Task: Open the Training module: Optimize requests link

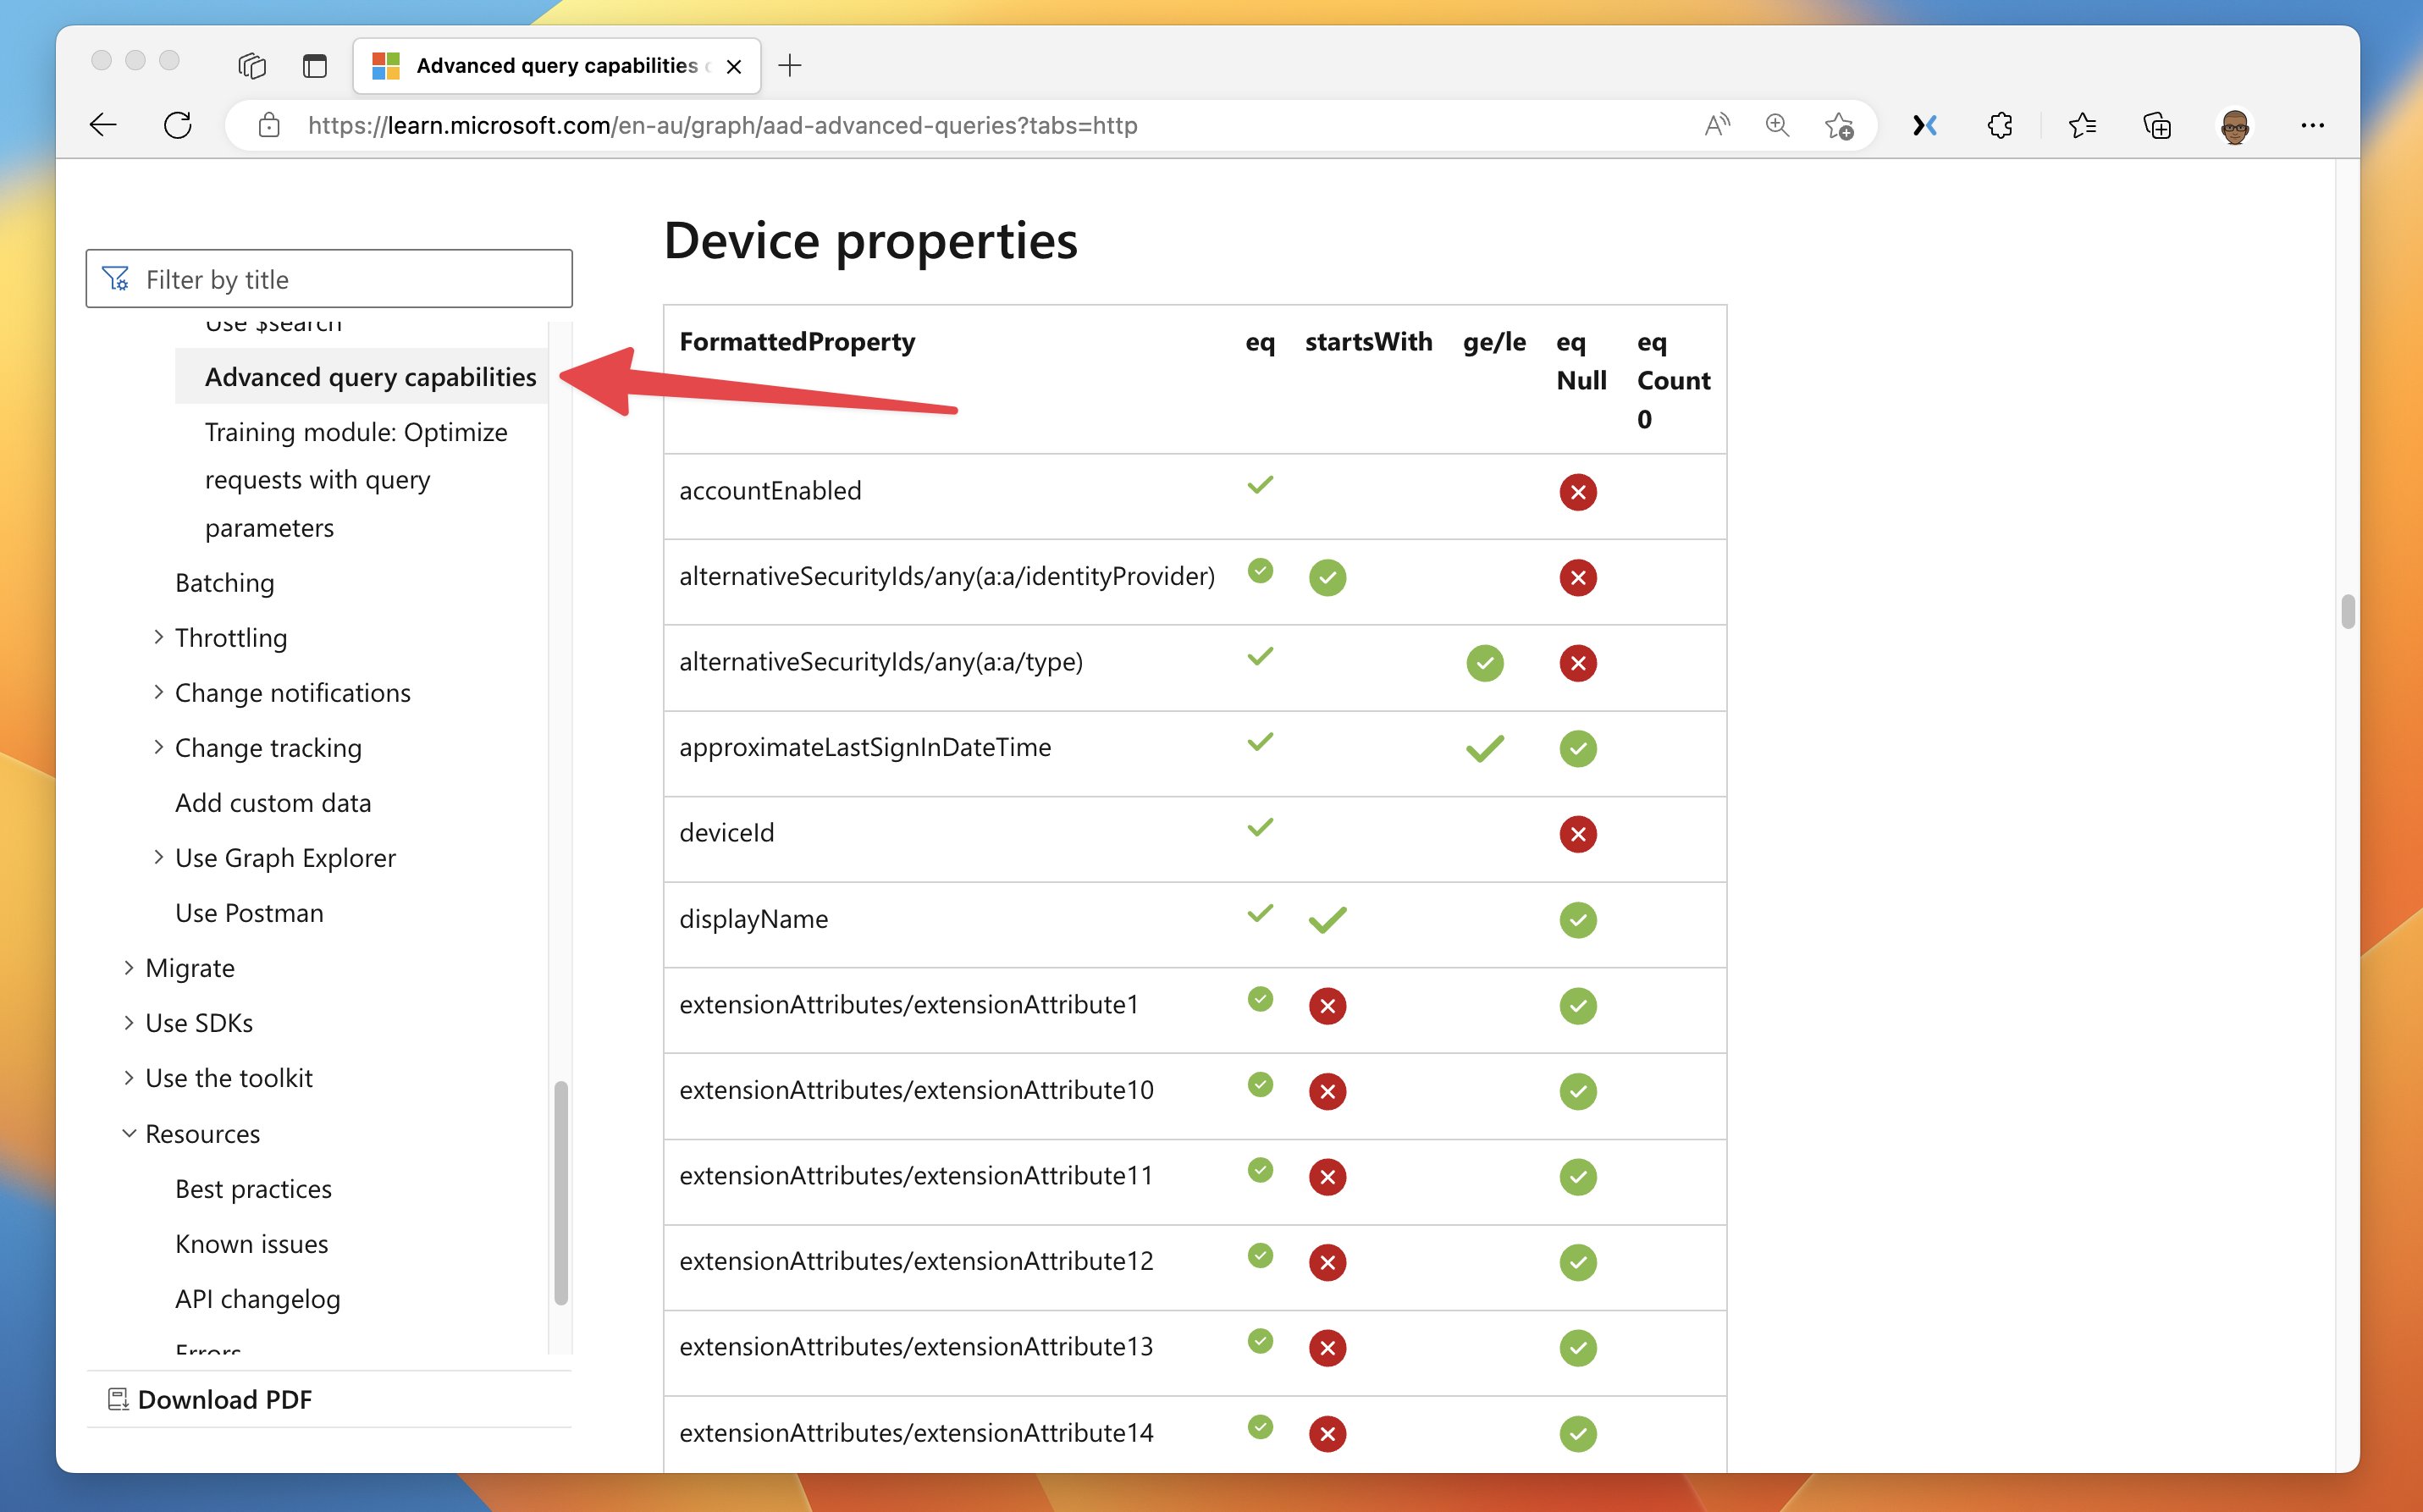Action: point(356,479)
